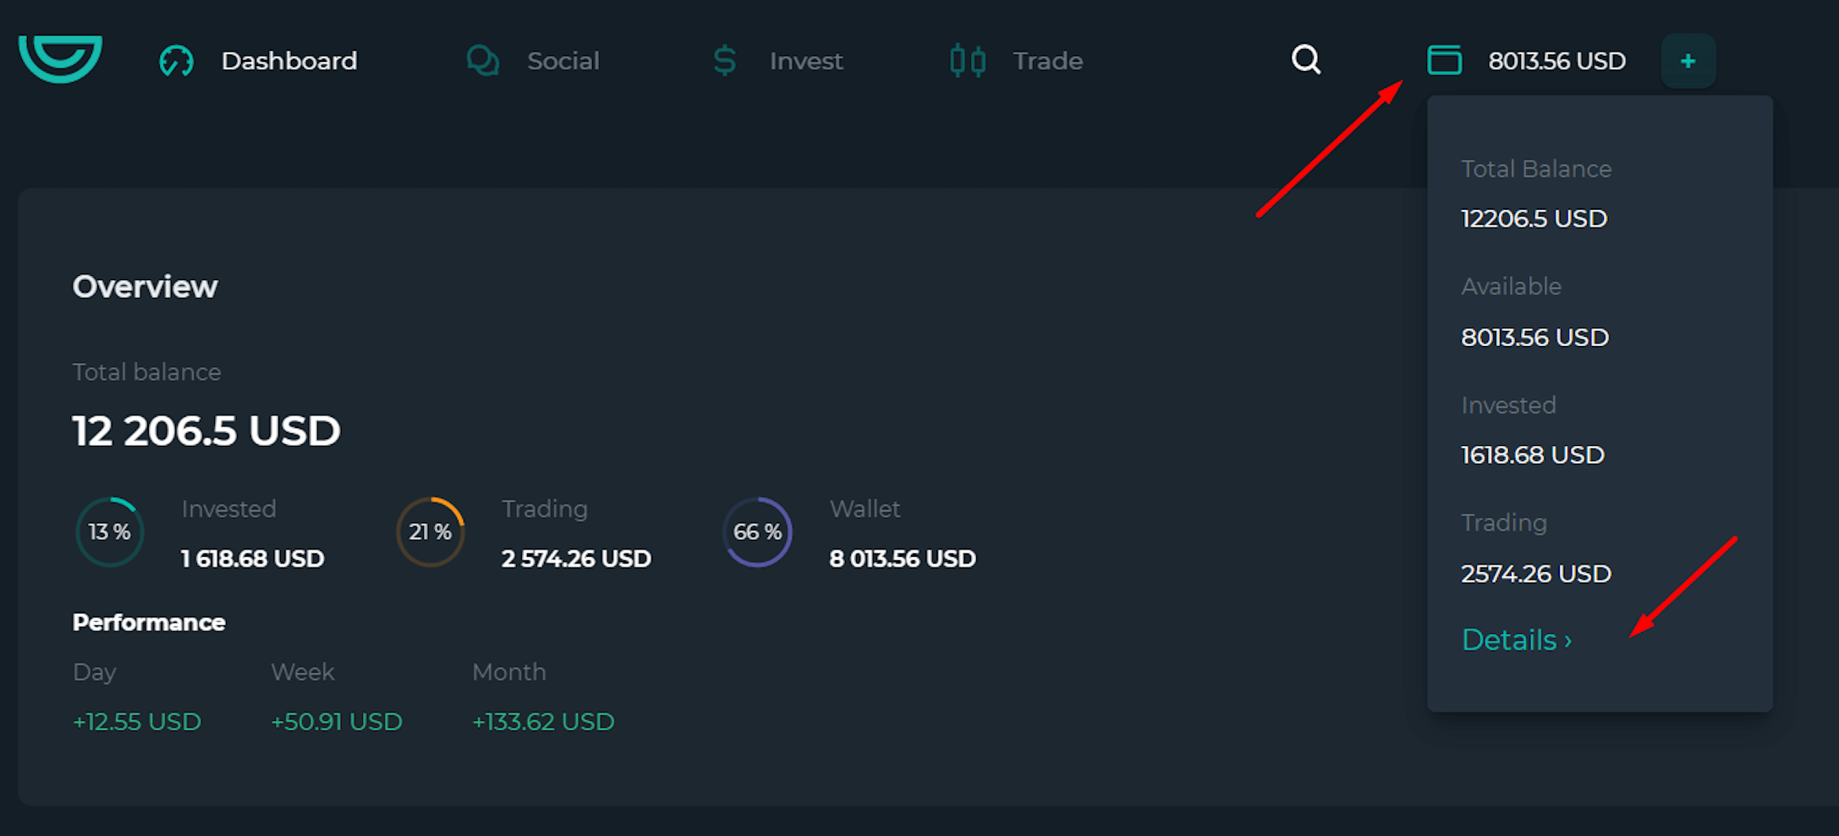The image size is (1839, 836).
Task: Click the 21 % Trading progress ring
Action: 431,532
